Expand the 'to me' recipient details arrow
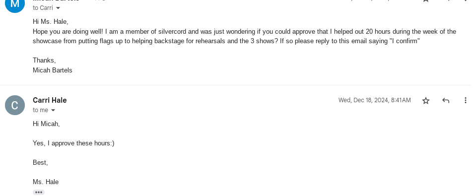The width and height of the screenshot is (476, 196). 53,110
